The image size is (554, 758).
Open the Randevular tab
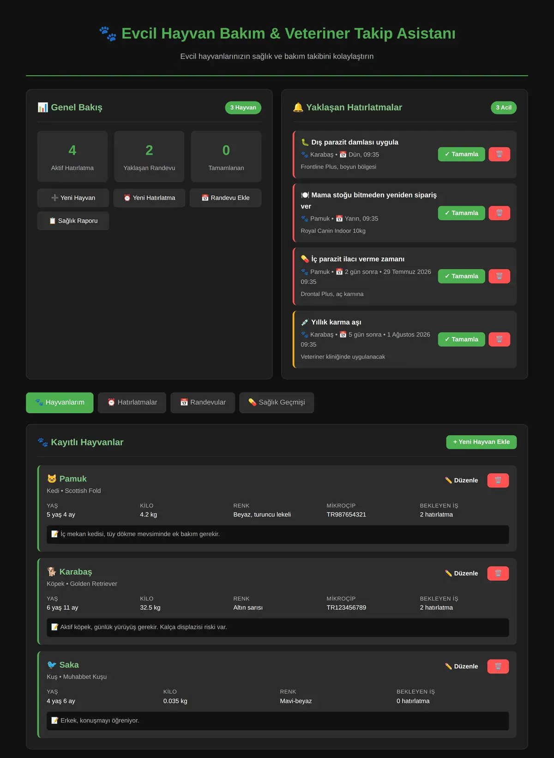click(x=203, y=403)
